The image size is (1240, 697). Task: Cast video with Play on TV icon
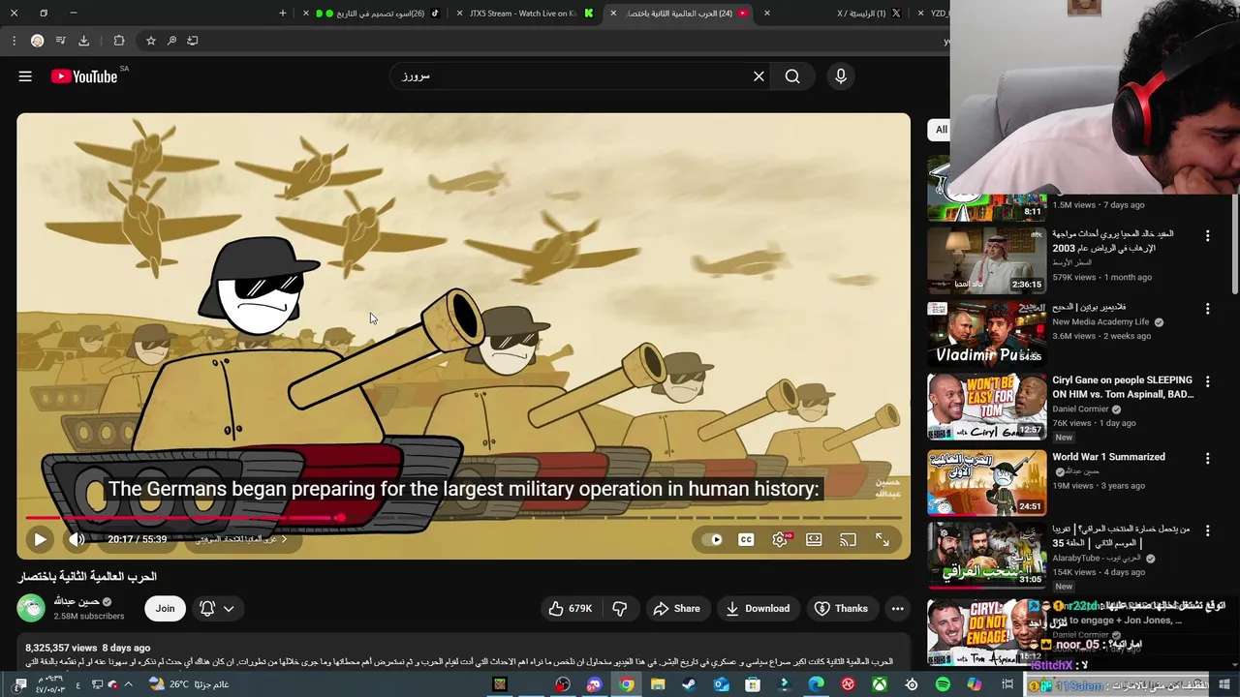tap(848, 539)
